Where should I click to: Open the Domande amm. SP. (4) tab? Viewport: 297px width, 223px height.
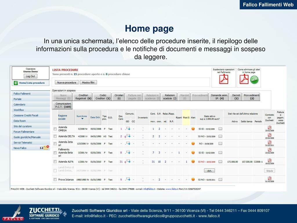219,97
